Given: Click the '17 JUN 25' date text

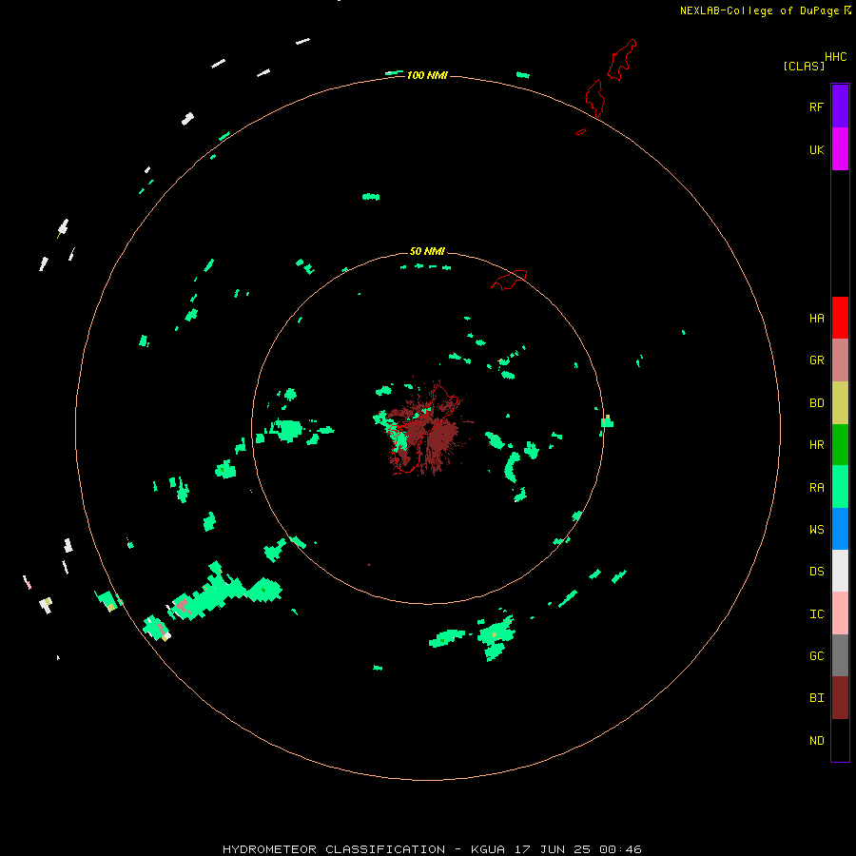Looking at the screenshot, I should [553, 849].
